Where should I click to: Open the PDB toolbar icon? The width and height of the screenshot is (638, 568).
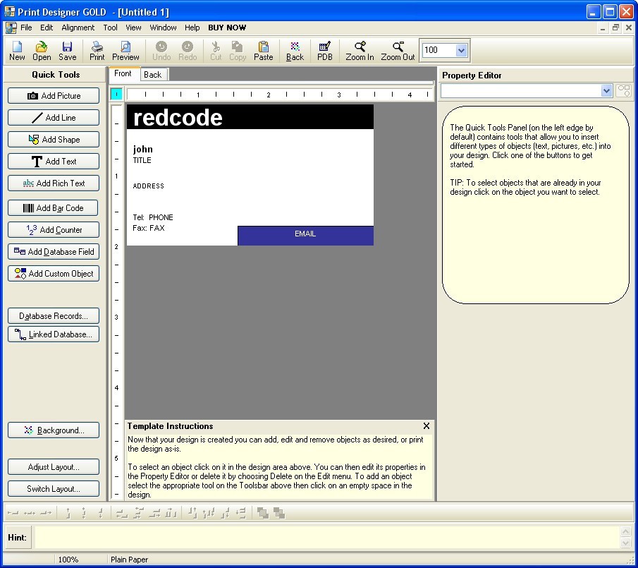click(x=324, y=49)
